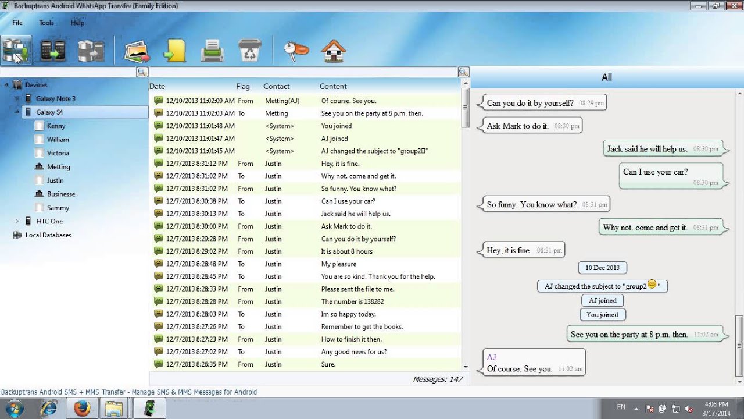This screenshot has height=419, width=744.
Task: Click the Galaxy Note 3 phone icon
Action: 29,99
